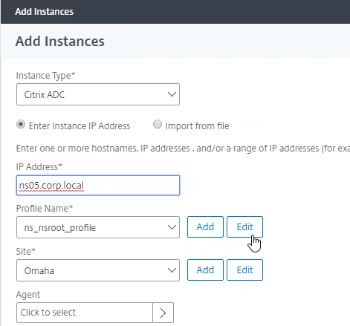The width and height of the screenshot is (350, 326).
Task: Click the IP Address field containing ns05.corp.local
Action: pyautogui.click(x=98, y=186)
